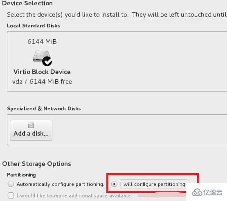Click the "Automatically configure partitioning." label text
Screen dimensions: 227x201
tap(61, 184)
